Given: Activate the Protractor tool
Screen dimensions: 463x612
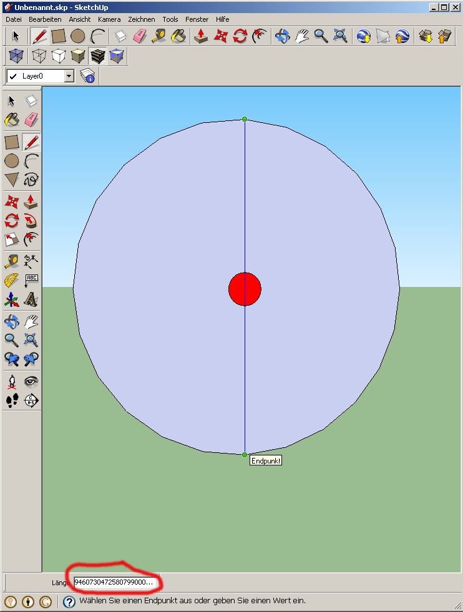Looking at the screenshot, I should pyautogui.click(x=12, y=281).
